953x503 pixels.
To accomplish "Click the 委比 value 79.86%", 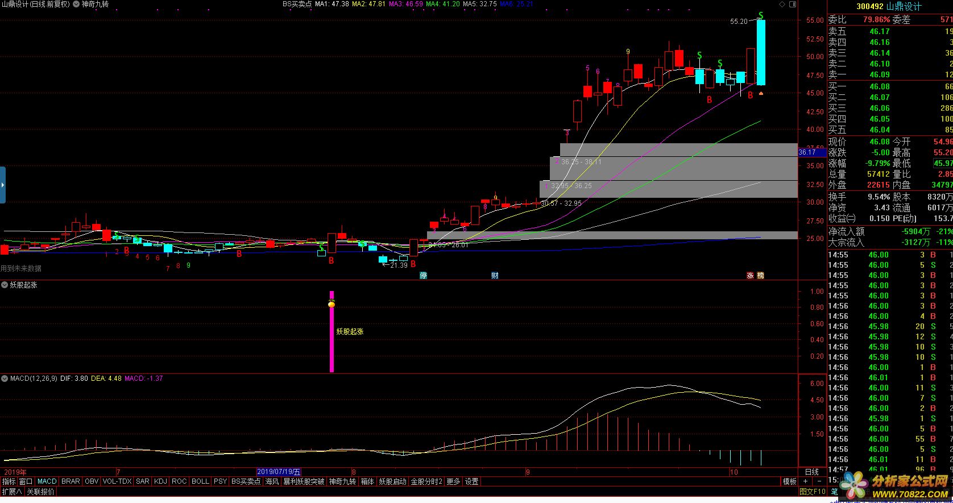I will [x=876, y=19].
